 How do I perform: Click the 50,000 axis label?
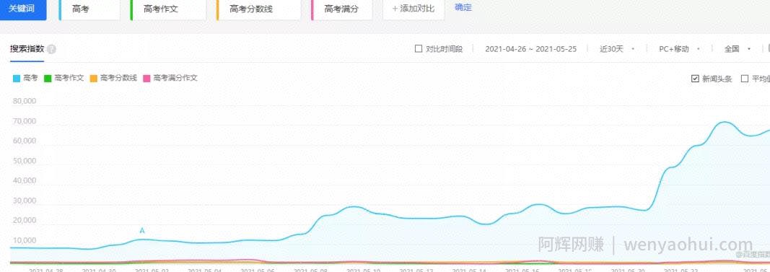24,161
